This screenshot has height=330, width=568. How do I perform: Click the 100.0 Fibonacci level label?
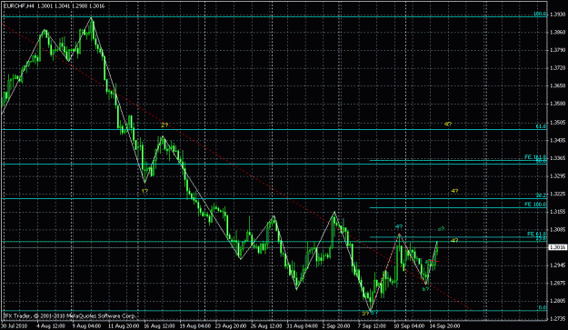[x=540, y=15]
